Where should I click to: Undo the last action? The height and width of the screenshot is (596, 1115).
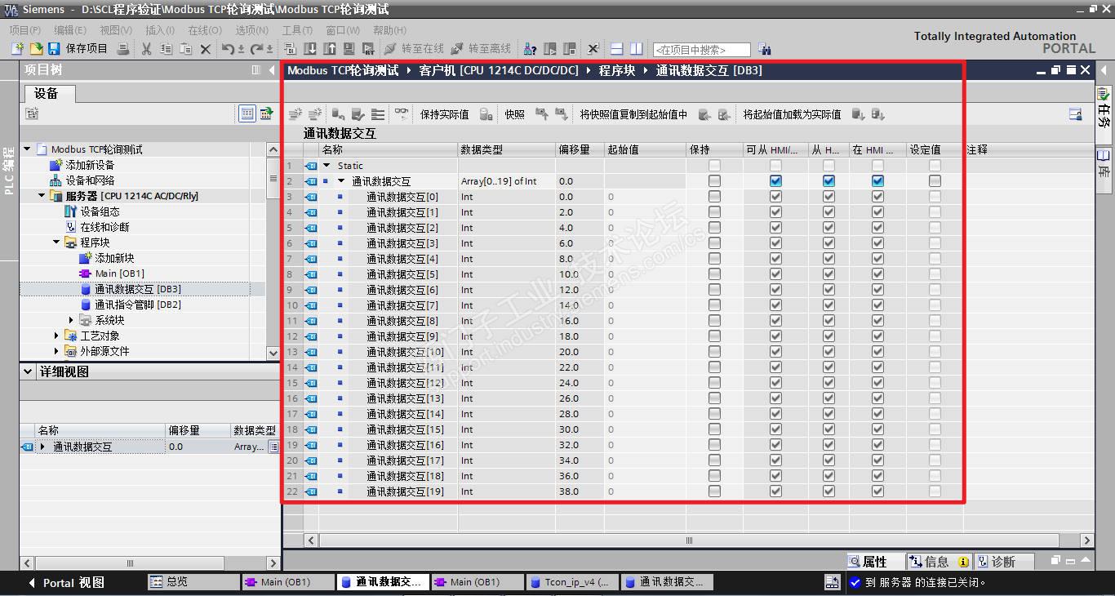tap(229, 49)
